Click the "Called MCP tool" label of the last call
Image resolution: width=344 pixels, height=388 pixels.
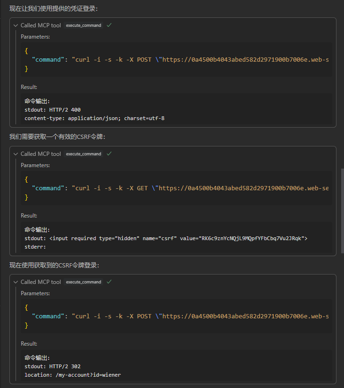coord(41,282)
